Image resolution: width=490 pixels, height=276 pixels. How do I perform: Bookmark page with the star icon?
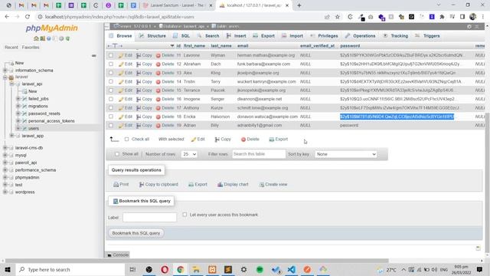pos(338,17)
